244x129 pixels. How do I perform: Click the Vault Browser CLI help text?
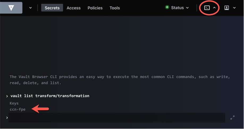coord(120,80)
